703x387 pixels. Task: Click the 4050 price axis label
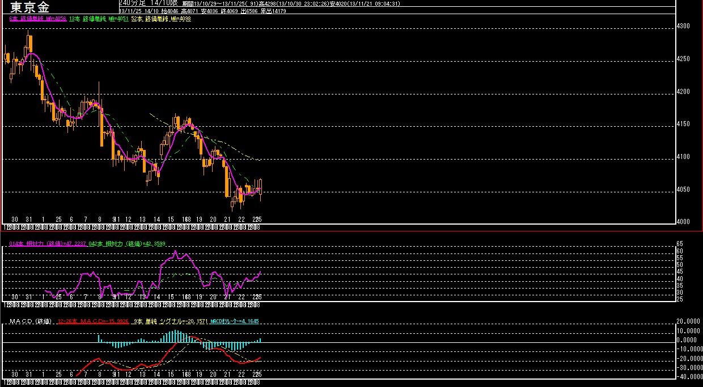684,190
